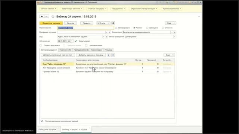Expand Вид dropdown arrow
The width and height of the screenshot is (239, 134).
click(103, 36)
